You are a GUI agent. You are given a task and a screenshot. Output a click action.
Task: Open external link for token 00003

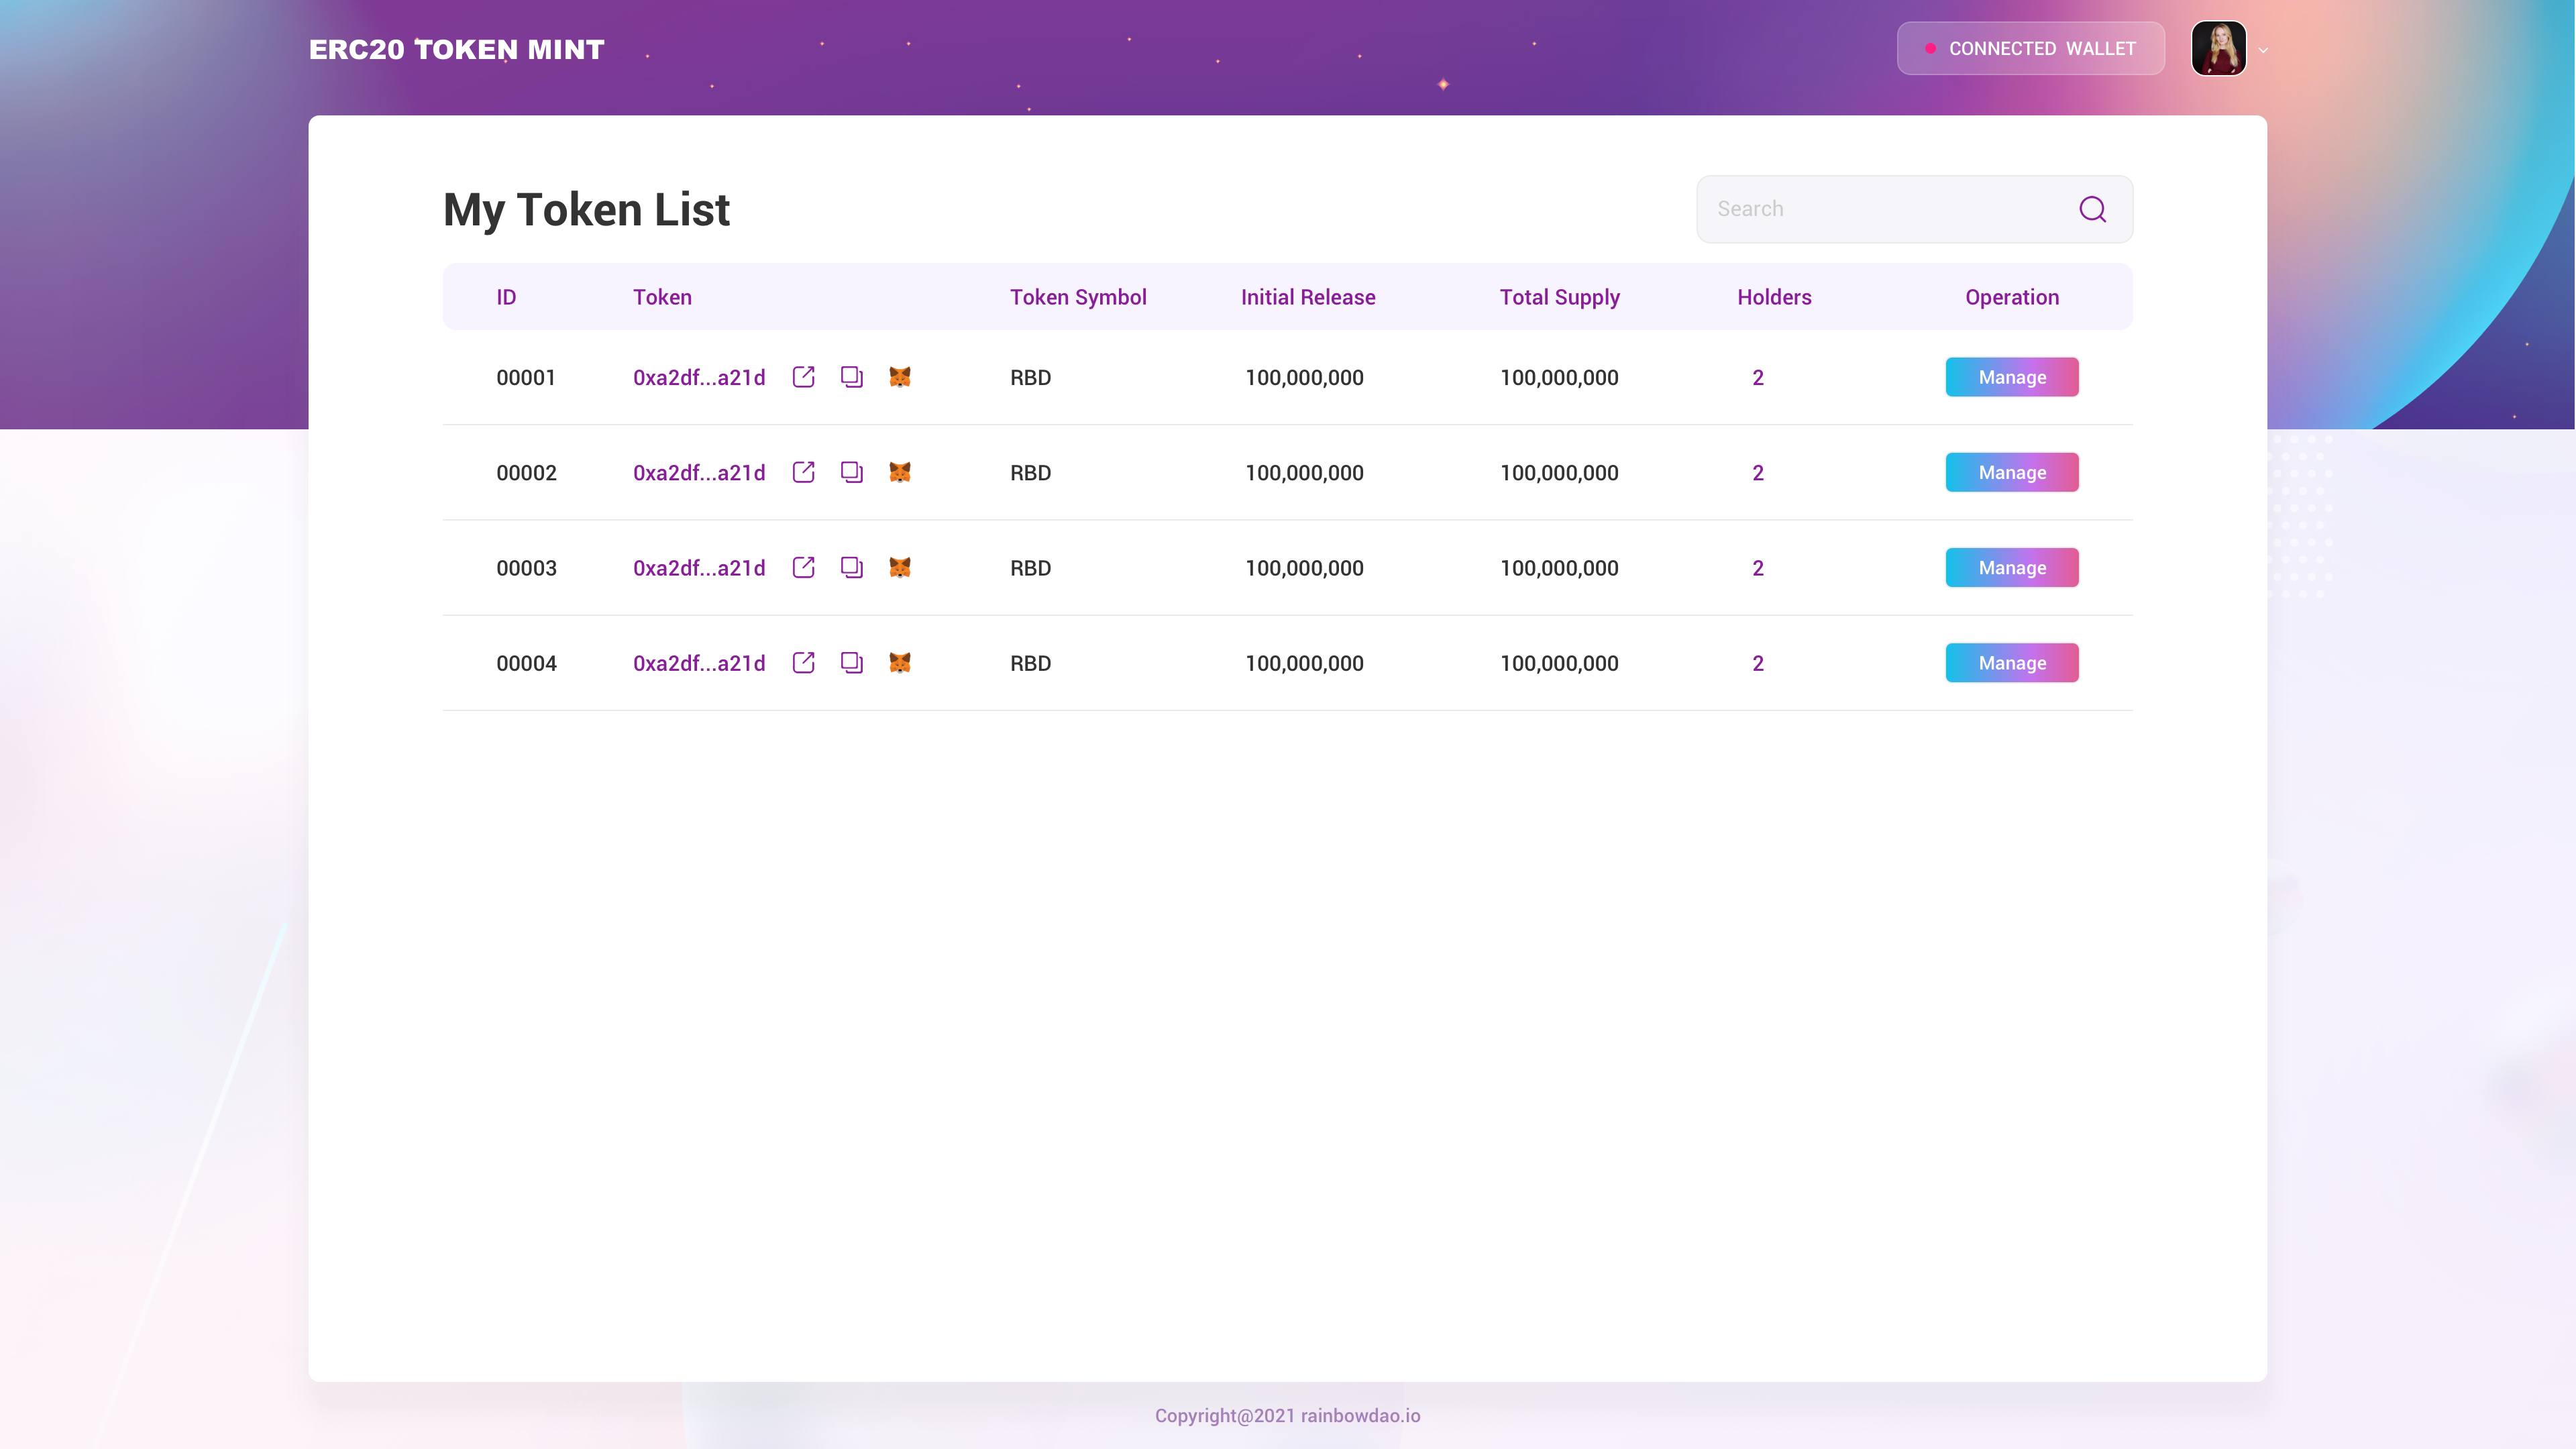(x=803, y=567)
